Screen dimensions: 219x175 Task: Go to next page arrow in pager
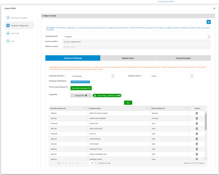[81, 163]
